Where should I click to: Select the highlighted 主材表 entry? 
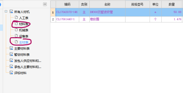tap(24, 42)
